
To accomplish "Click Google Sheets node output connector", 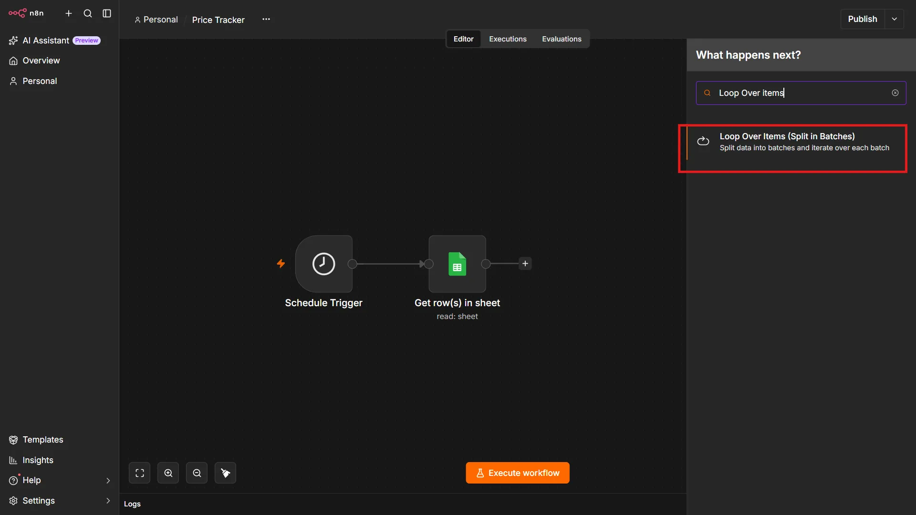I will pyautogui.click(x=486, y=264).
